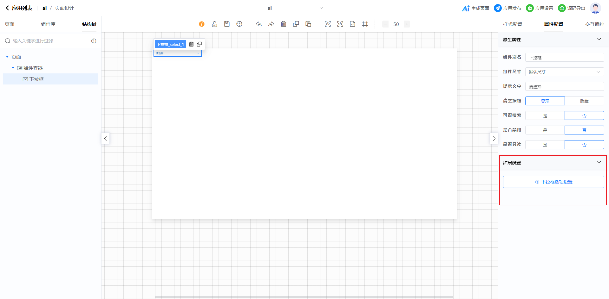Set 清空按钮 to 隐藏

(584, 101)
